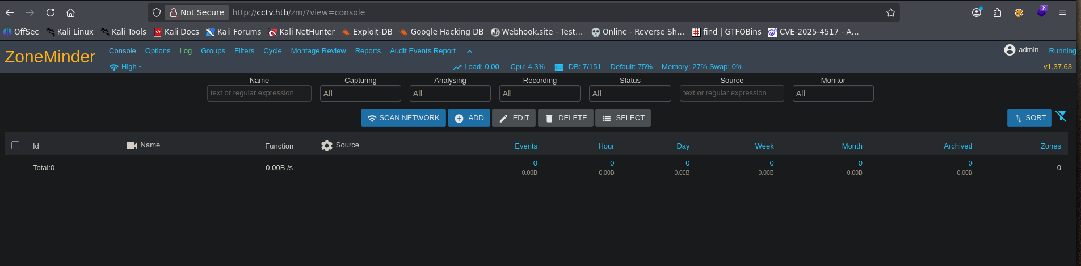
Task: Open the browser hamburger menu
Action: pyautogui.click(x=1063, y=12)
